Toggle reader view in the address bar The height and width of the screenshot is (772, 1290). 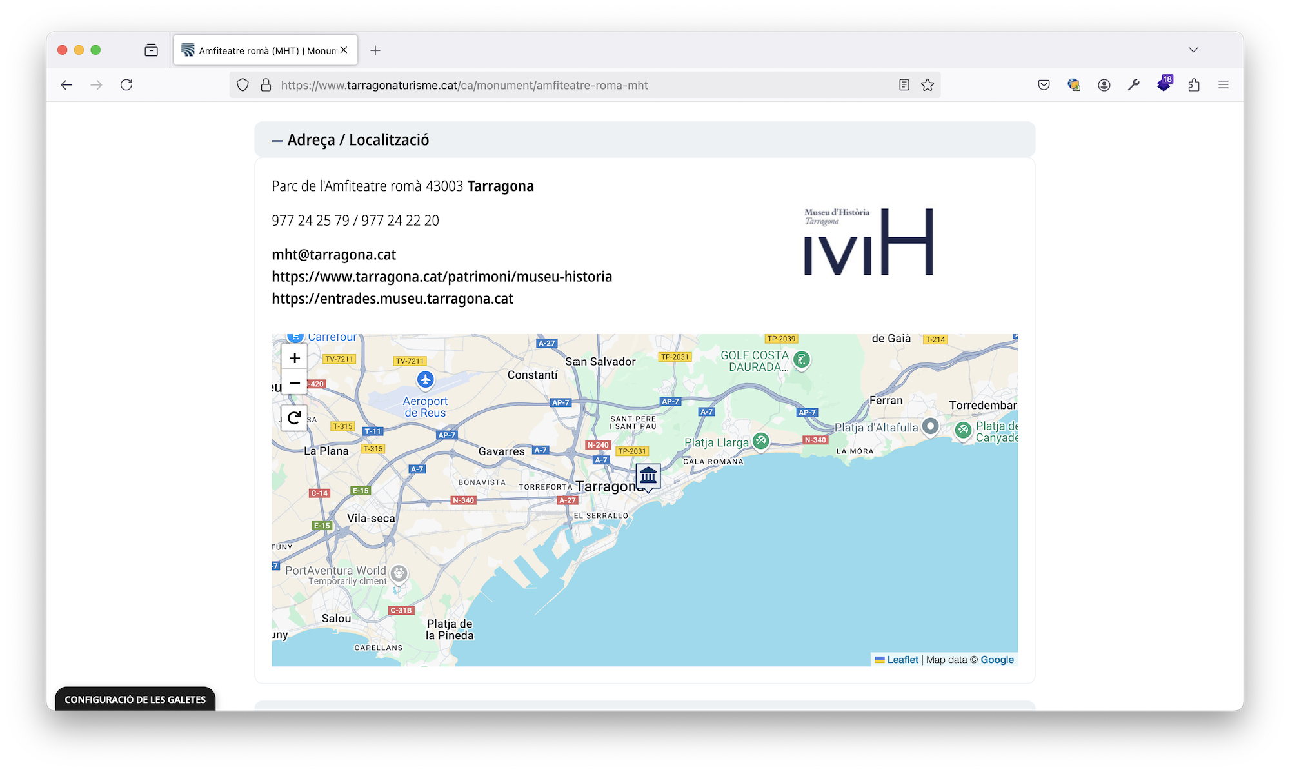tap(904, 85)
